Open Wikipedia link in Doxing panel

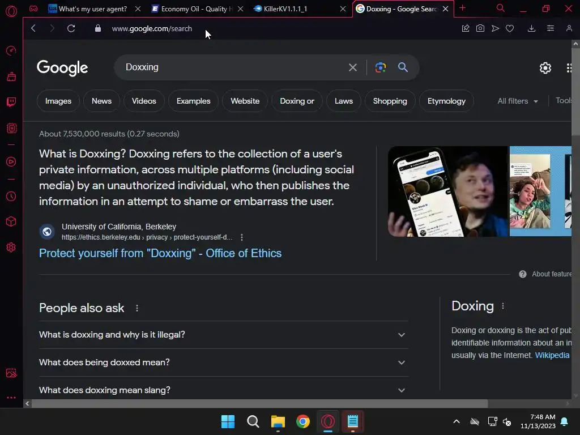click(x=552, y=355)
